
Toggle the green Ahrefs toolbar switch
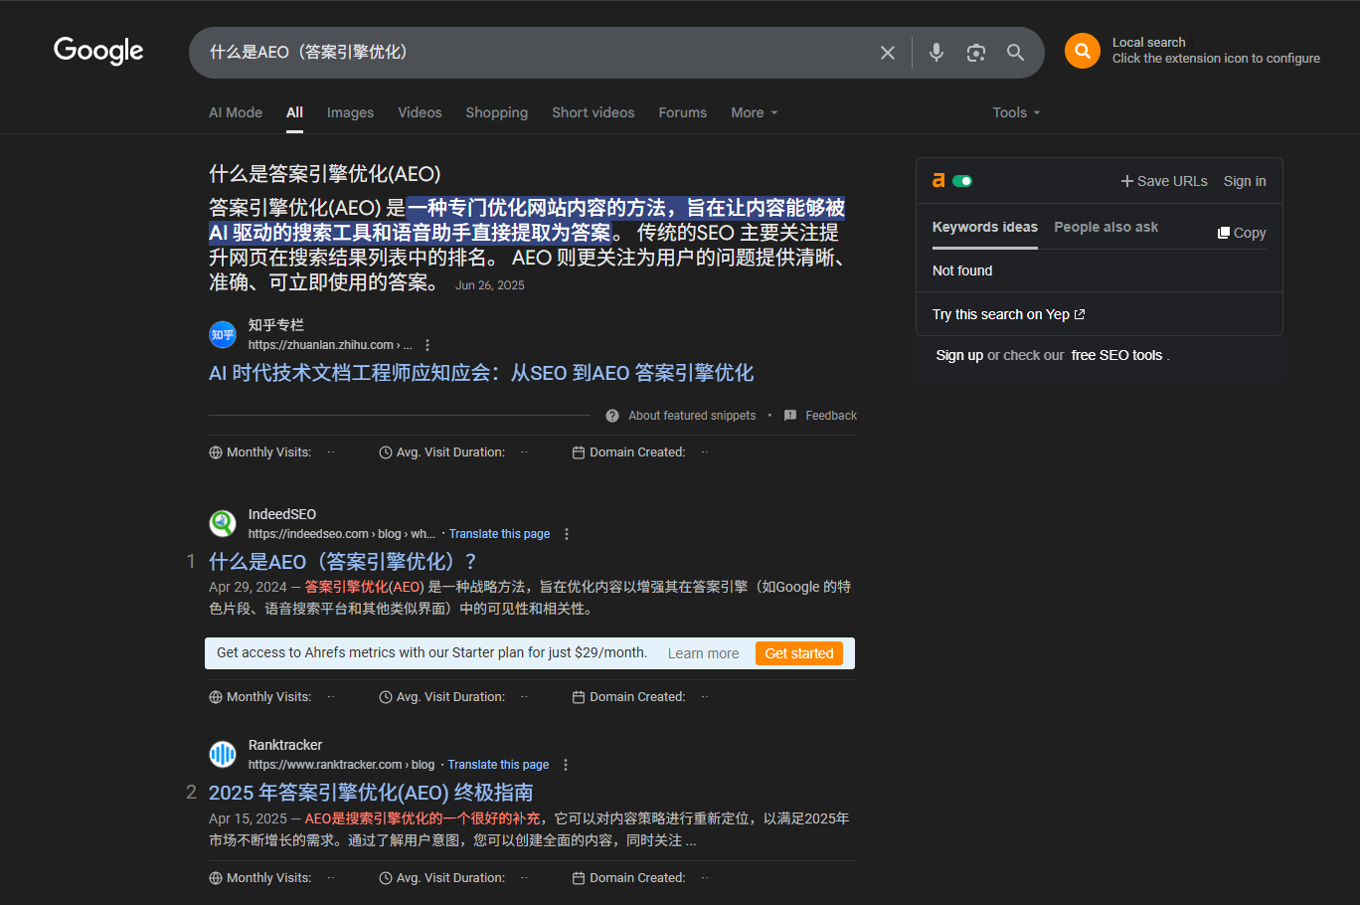(962, 181)
